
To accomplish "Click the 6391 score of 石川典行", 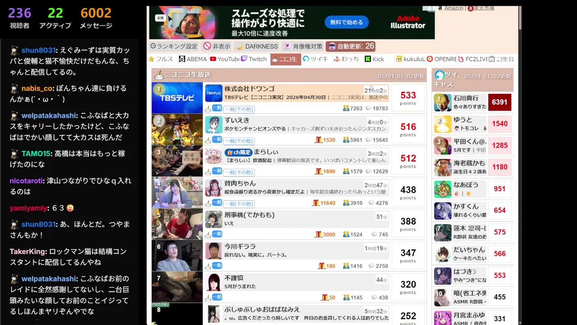I will (499, 102).
